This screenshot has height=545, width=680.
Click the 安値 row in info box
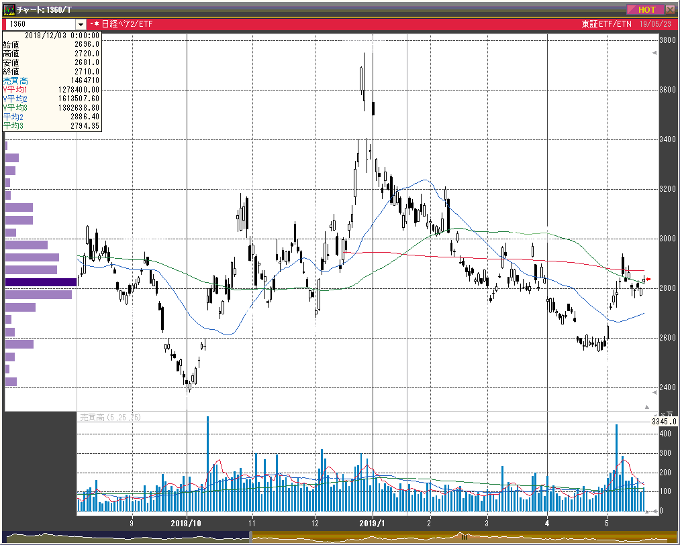(51, 63)
